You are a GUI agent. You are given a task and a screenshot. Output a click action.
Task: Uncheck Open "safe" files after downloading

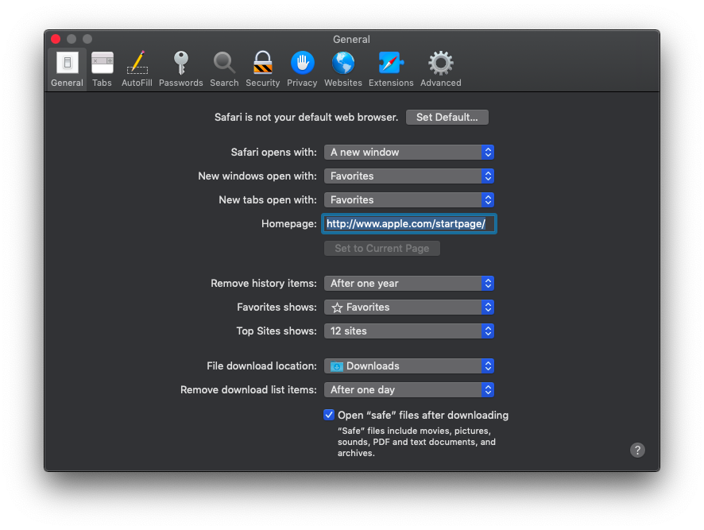point(329,415)
